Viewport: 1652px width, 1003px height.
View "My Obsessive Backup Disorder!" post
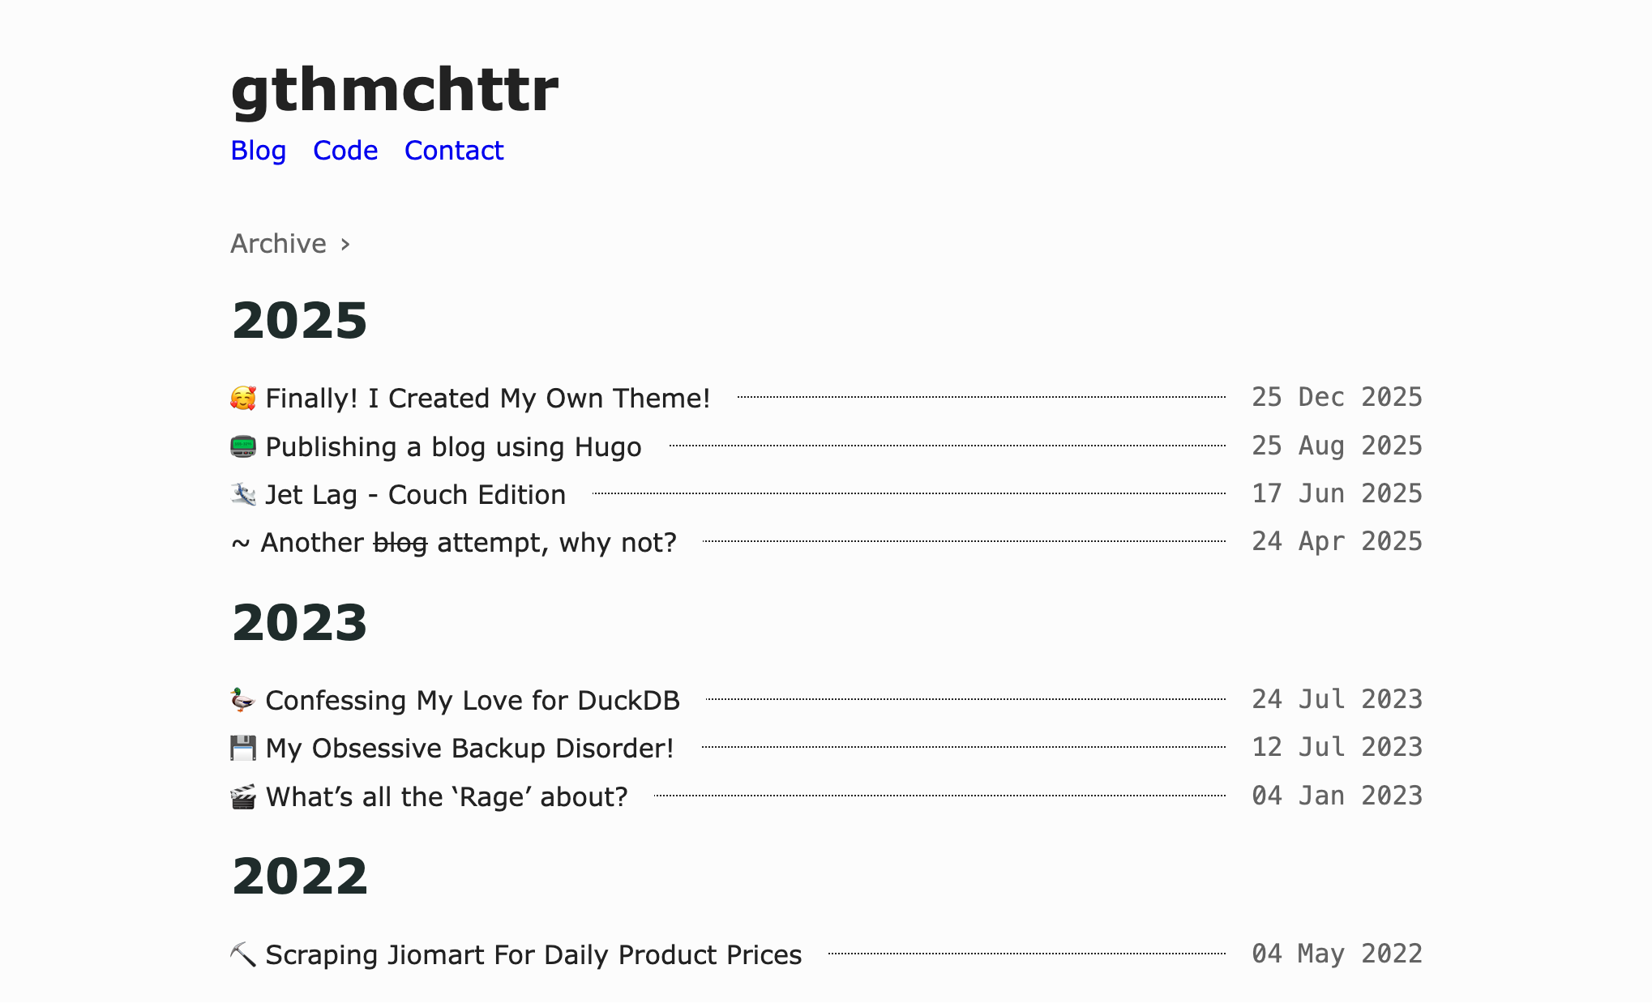click(469, 748)
